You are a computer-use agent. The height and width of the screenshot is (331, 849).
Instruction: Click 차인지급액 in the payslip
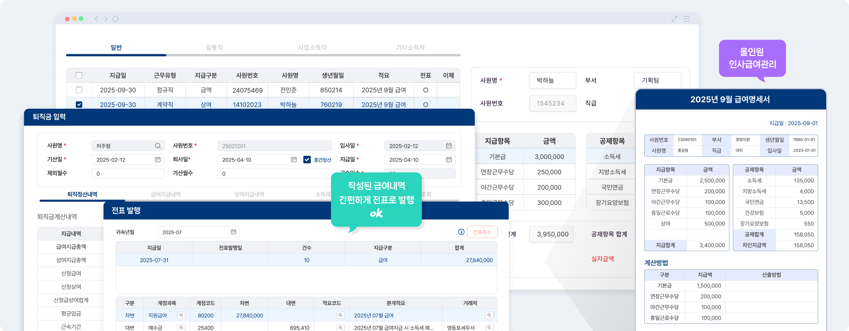pos(754,245)
